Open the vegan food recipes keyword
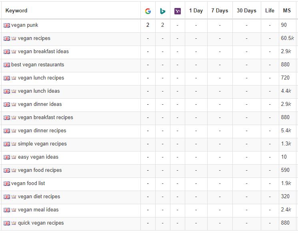Screen dimensions: 298x233 pos(40,170)
